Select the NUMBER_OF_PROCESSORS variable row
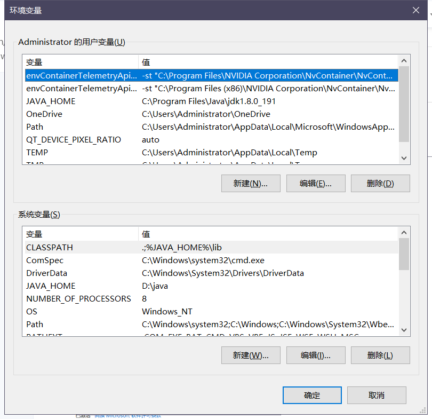The width and height of the screenshot is (432, 419). pyautogui.click(x=212, y=298)
